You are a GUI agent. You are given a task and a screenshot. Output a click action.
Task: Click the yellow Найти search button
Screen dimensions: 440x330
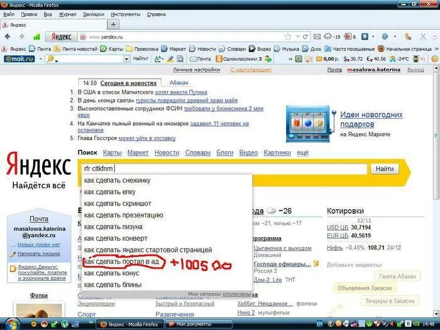pyautogui.click(x=385, y=168)
